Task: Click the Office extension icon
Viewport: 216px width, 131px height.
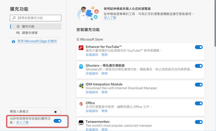Action: point(81,104)
